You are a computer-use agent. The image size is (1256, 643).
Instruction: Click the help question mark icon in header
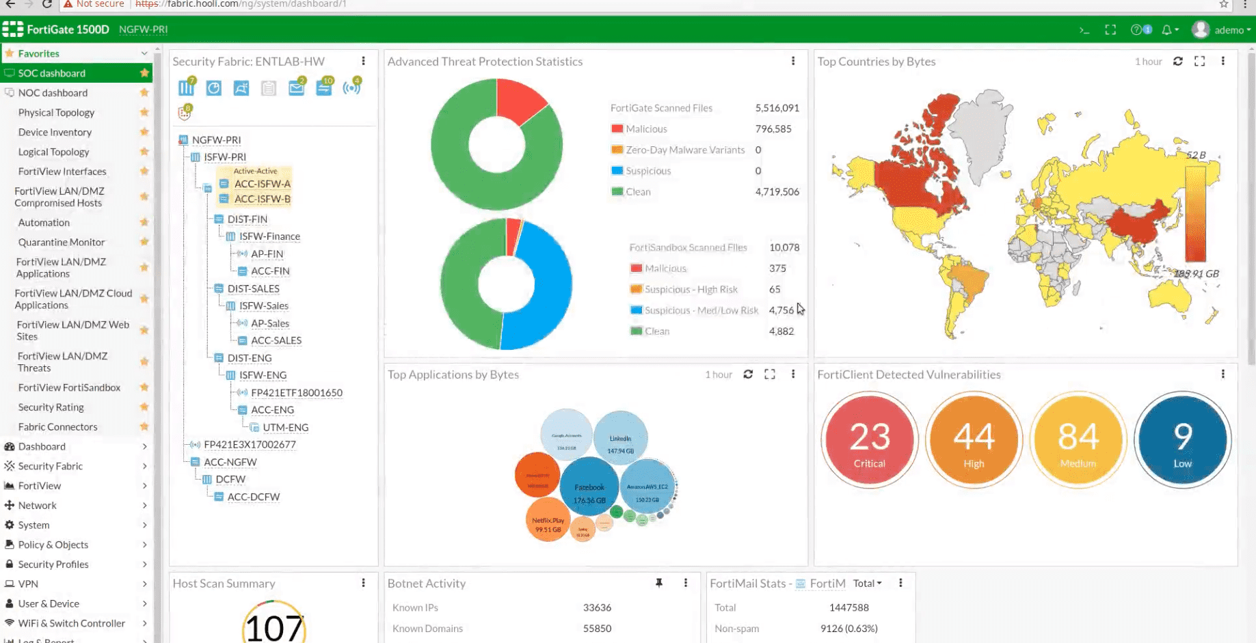click(x=1137, y=30)
